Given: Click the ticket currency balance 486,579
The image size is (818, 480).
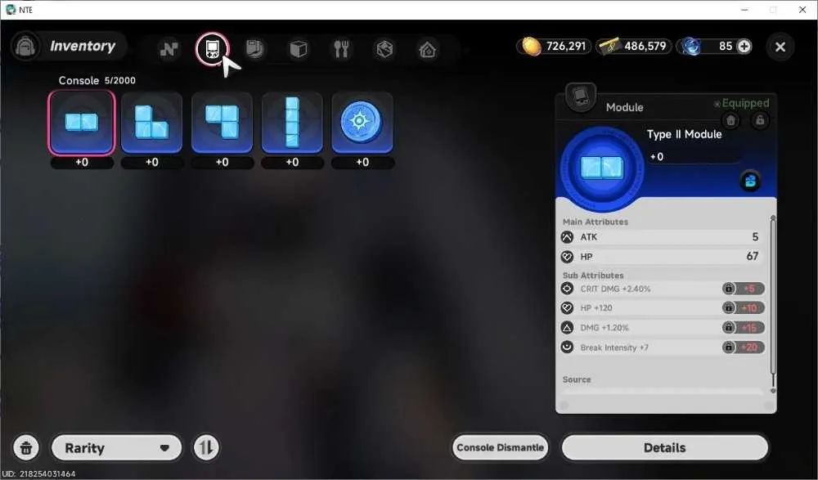Looking at the screenshot, I should tap(633, 47).
